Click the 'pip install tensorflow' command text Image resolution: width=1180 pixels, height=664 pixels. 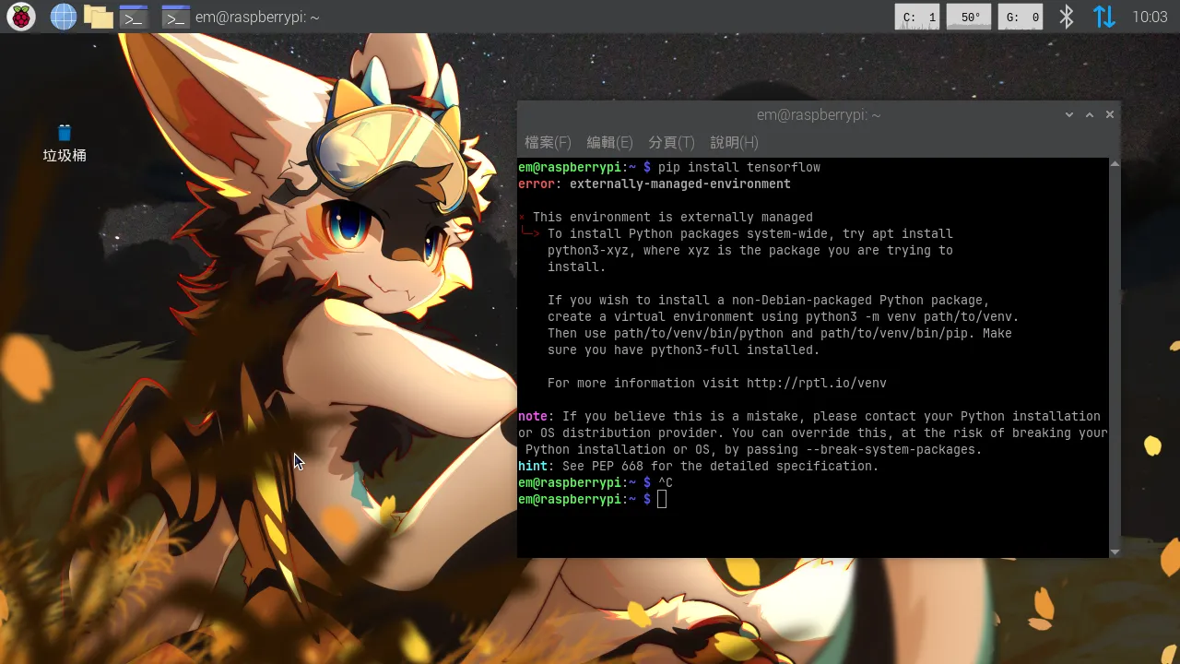[739, 168]
